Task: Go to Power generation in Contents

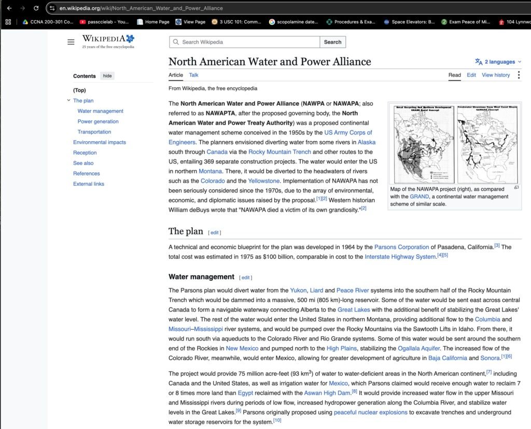Action: [x=98, y=122]
